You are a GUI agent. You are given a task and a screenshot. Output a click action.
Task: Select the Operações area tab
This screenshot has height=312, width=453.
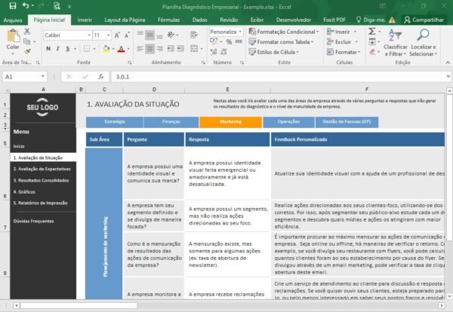(288, 122)
